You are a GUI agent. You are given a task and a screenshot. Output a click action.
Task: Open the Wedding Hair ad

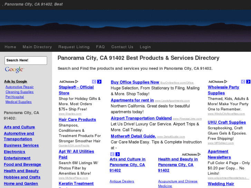pos(221,184)
